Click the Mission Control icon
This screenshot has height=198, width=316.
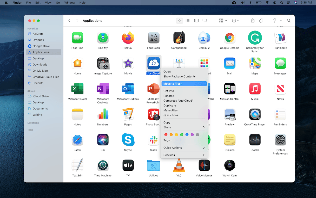pos(229,89)
